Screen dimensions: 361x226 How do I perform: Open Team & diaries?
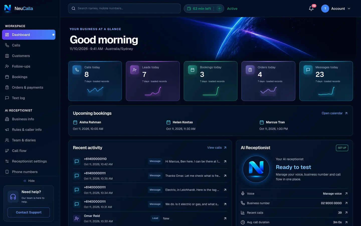click(29, 140)
